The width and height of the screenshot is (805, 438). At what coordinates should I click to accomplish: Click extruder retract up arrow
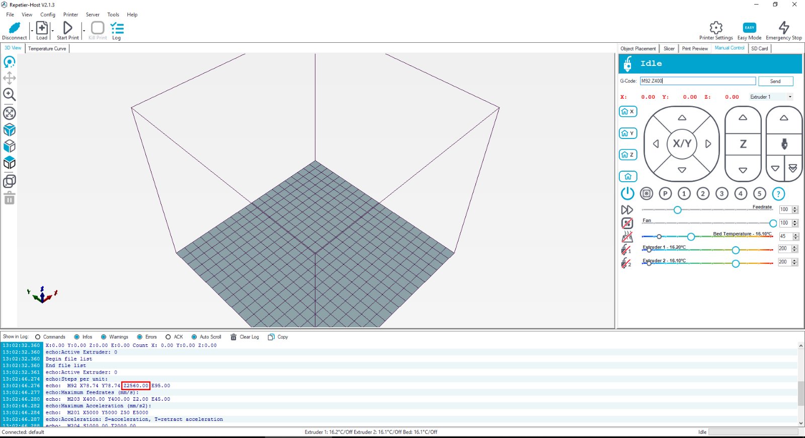click(784, 118)
